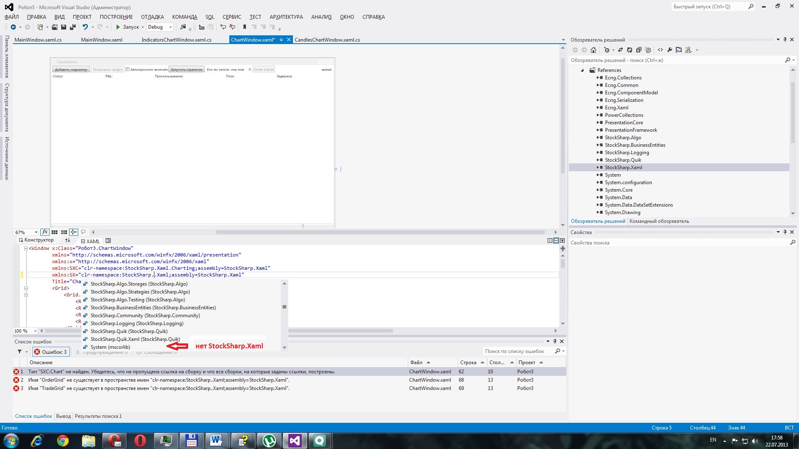Click the Pending Changes Filter clock icon
The width and height of the screenshot is (799, 449).
(607, 50)
